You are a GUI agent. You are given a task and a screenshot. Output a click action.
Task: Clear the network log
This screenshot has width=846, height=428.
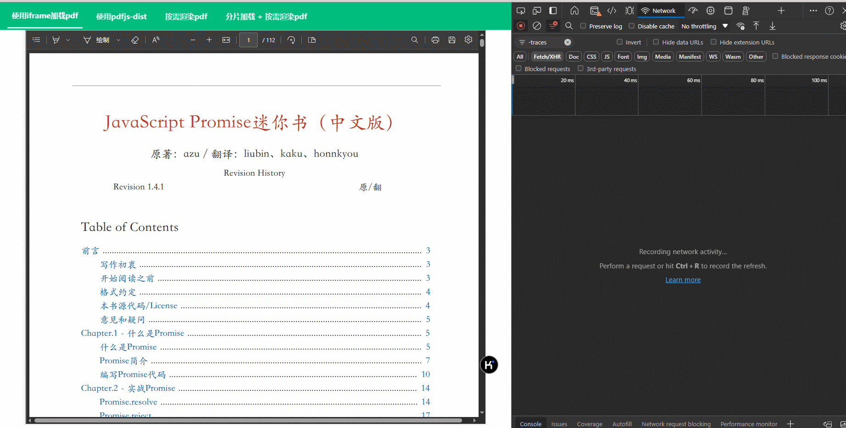[x=536, y=26]
